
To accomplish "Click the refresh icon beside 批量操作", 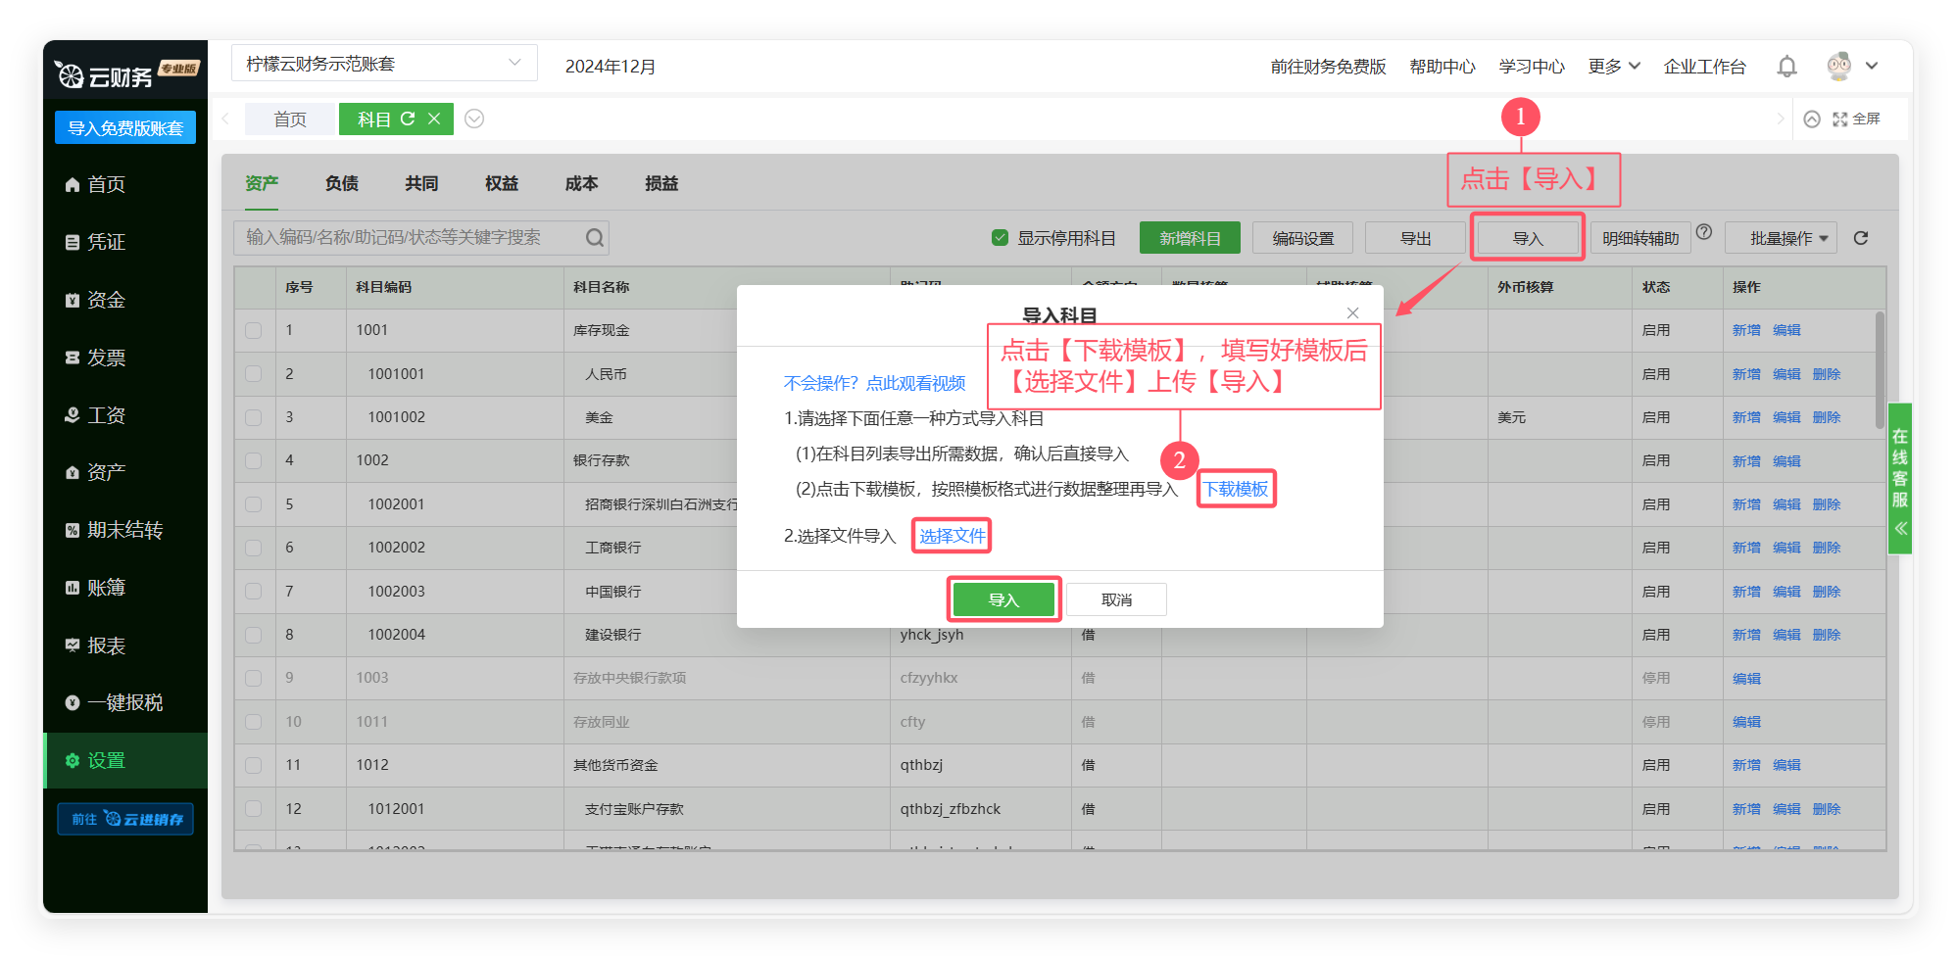I will (1861, 238).
